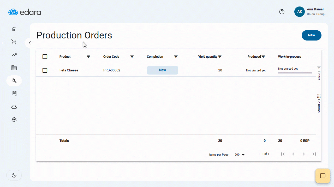Open the Product column filter icon
This screenshot has height=187, width=334.
[88, 57]
